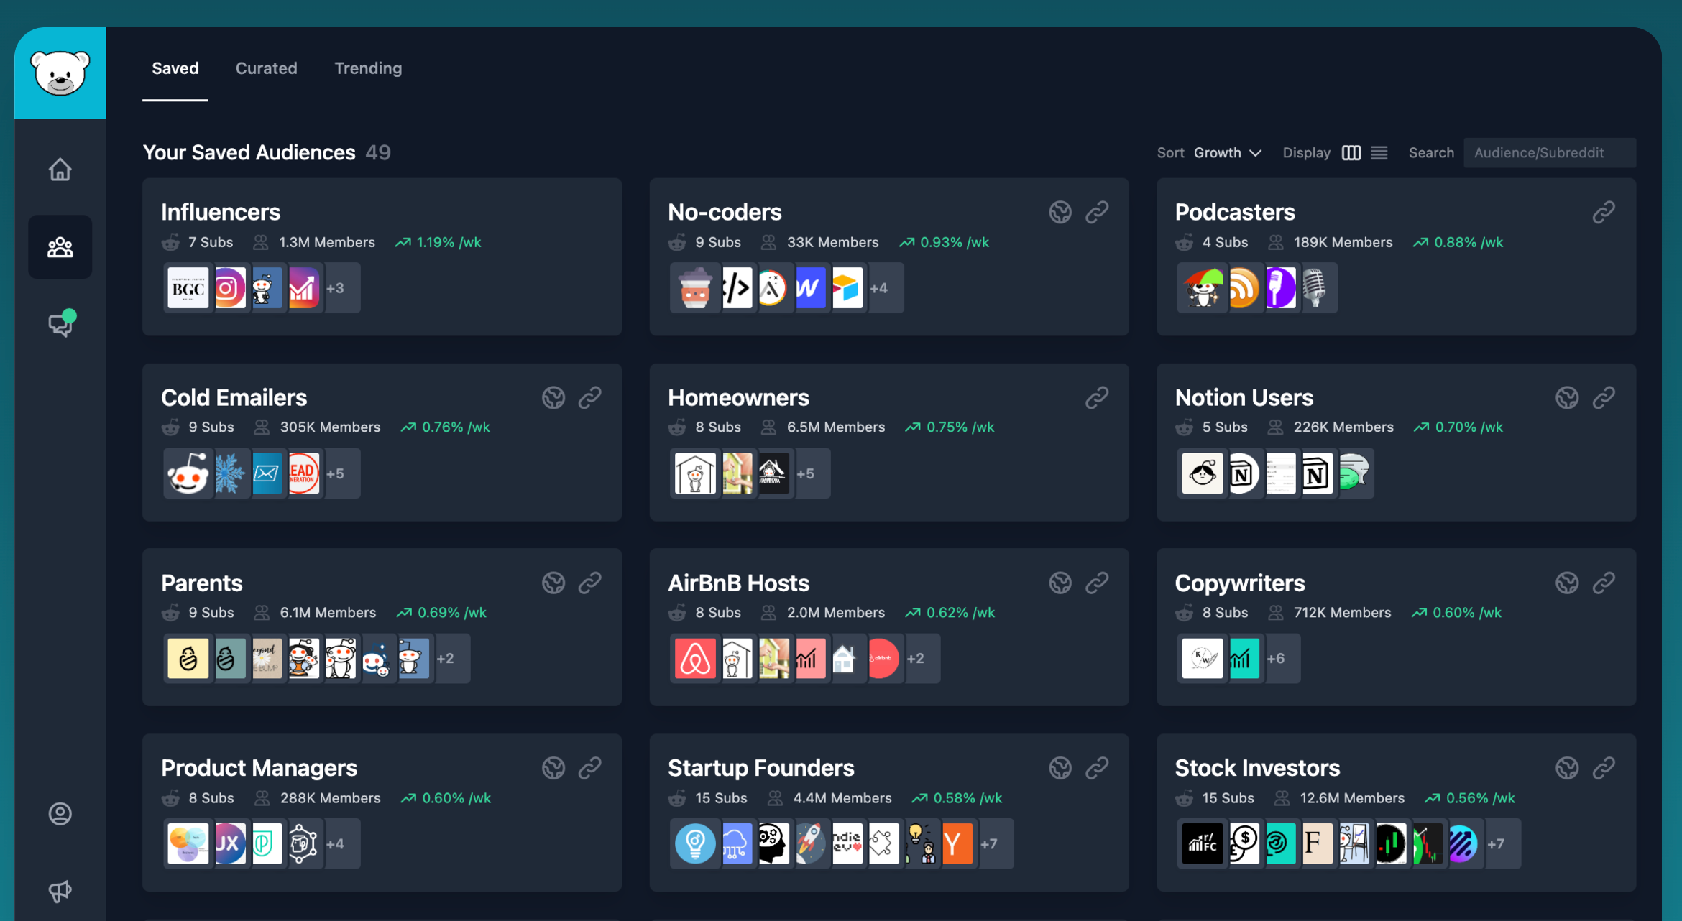Click link icon on Homeowners card

tap(1096, 398)
